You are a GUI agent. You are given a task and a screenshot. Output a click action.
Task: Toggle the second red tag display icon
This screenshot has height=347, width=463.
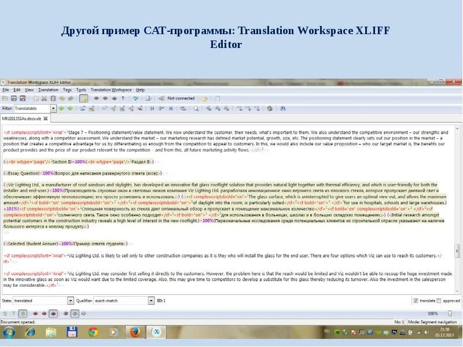[45, 313]
